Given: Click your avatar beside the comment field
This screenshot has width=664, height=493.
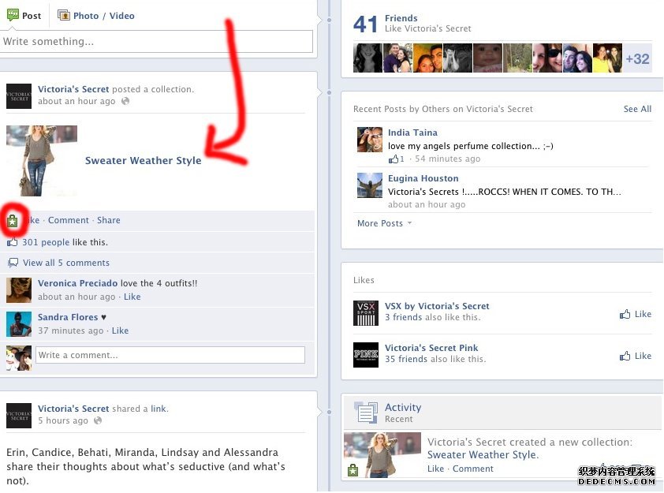Looking at the screenshot, I should point(19,358).
